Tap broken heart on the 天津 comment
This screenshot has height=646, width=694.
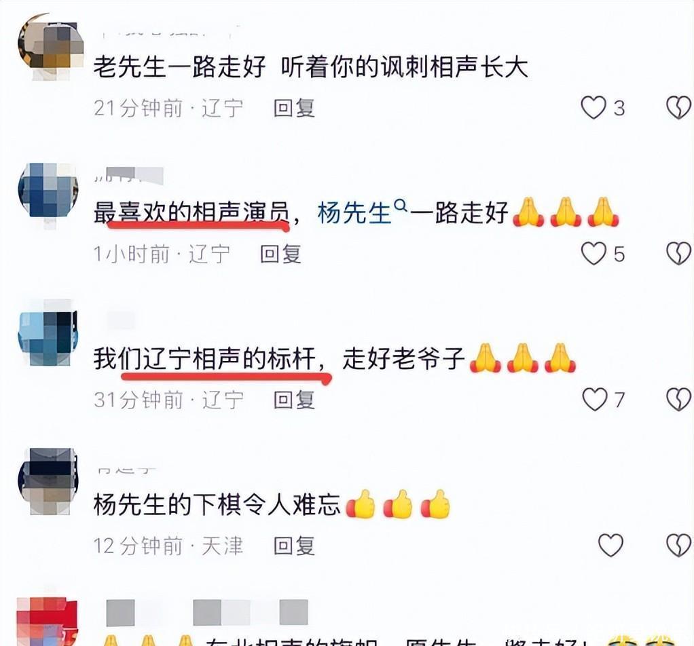(678, 545)
